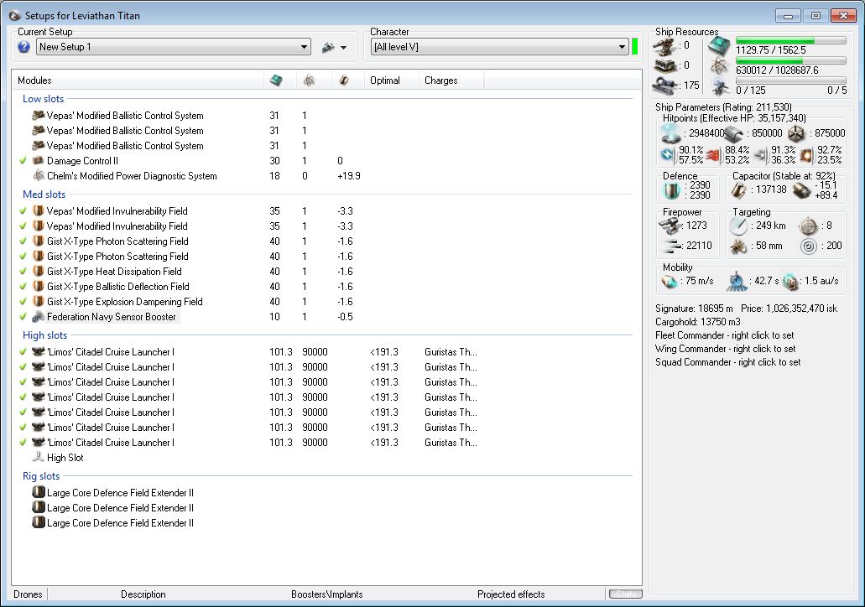865x607 pixels.
Task: Click the drone bay icon beside 0 / 125
Action: [x=720, y=86]
